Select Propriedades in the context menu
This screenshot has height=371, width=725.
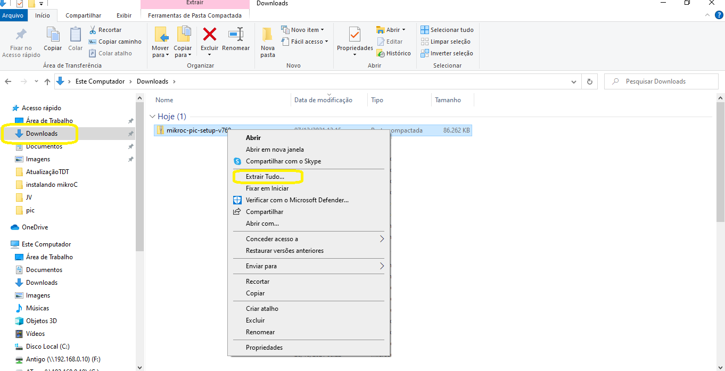coord(264,348)
